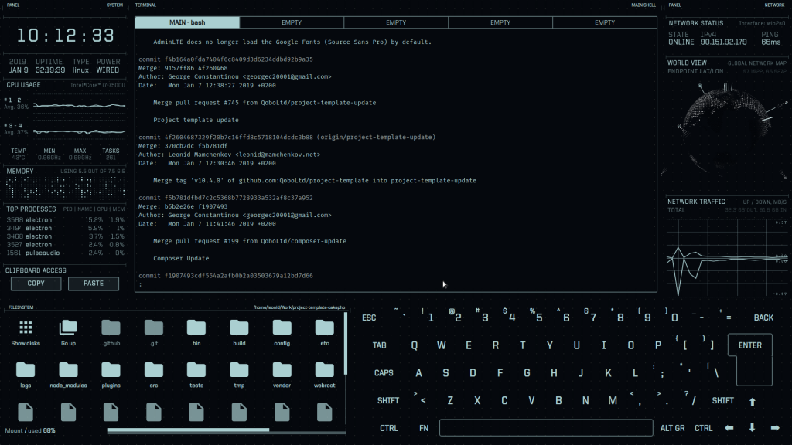Open the EMPTY tab beside MAIN - bash

[x=292, y=22]
